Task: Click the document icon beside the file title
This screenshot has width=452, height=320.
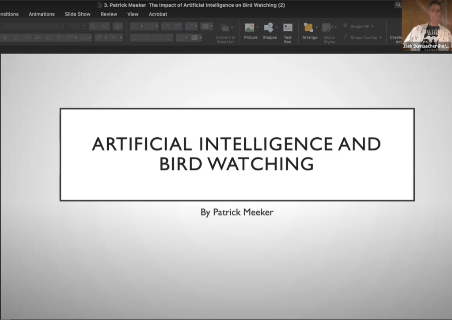Action: pyautogui.click(x=99, y=5)
